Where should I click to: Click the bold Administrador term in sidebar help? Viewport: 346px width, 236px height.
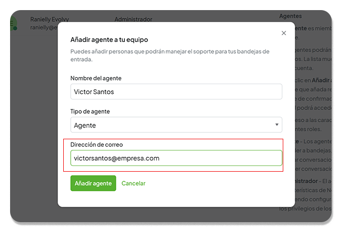pyautogui.click(x=306, y=181)
